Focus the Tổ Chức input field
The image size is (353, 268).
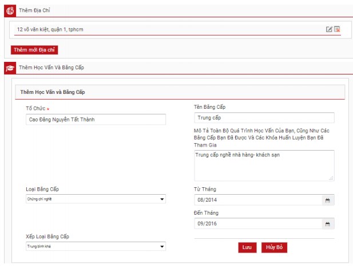click(96, 119)
